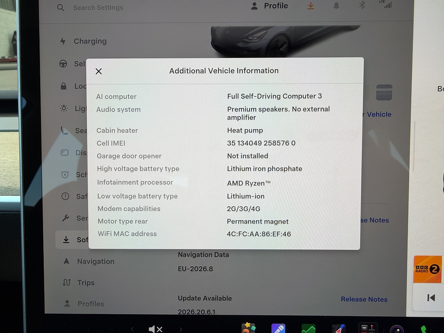The width and height of the screenshot is (444, 333).
Task: Focus the Search Settings field
Action: [x=98, y=7]
